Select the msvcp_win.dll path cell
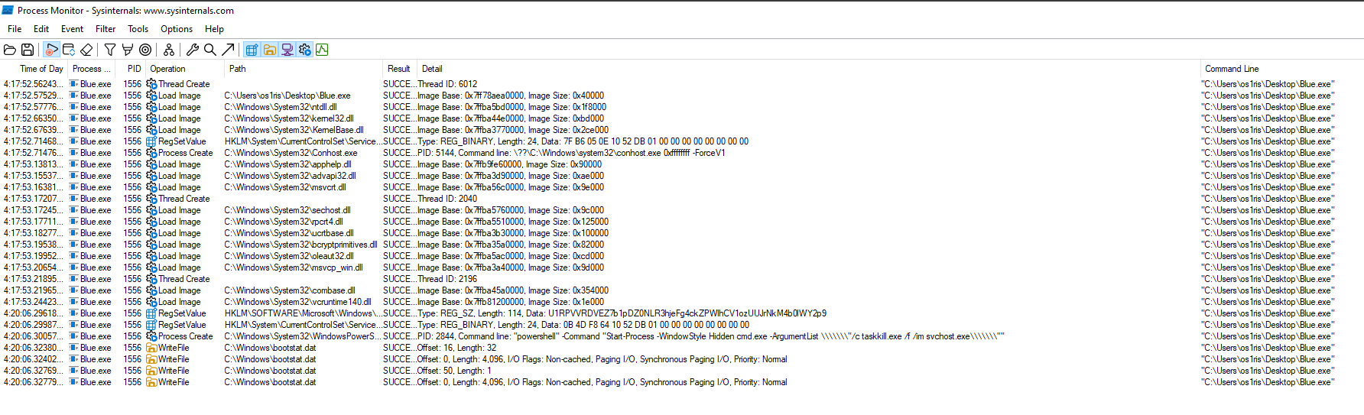The image size is (1364, 415). (x=294, y=267)
